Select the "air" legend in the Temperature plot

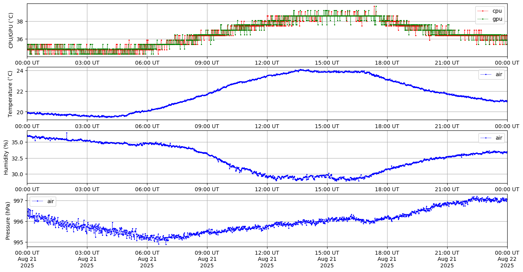click(x=491, y=74)
